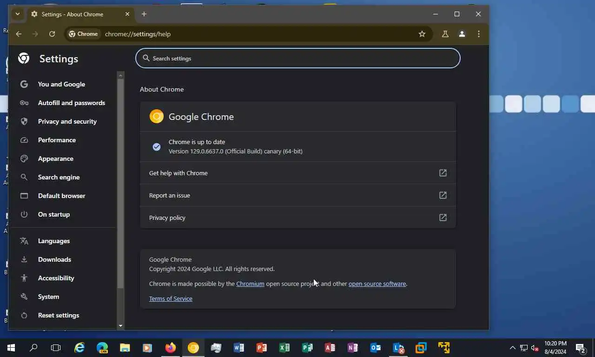Click the Default browser window icon
Image resolution: width=595 pixels, height=357 pixels.
coord(24,196)
